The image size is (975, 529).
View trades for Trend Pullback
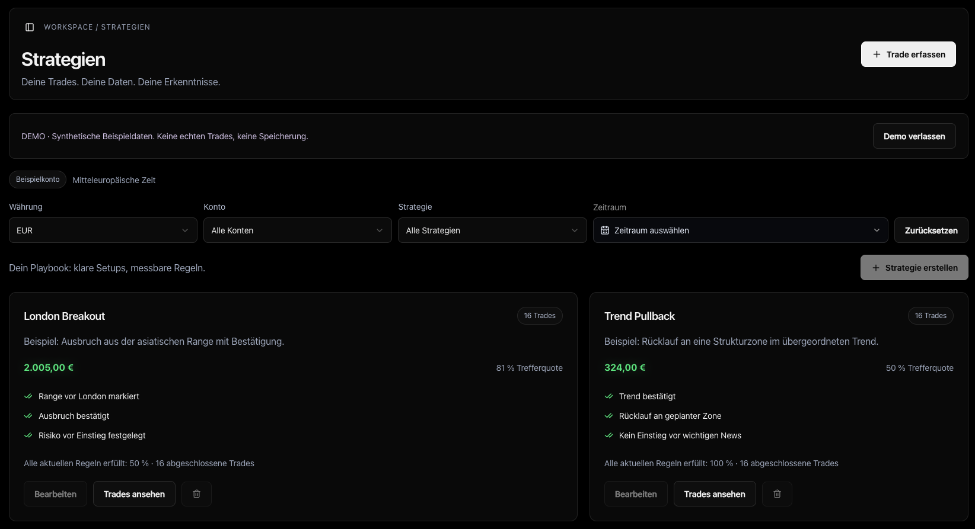pyautogui.click(x=715, y=494)
